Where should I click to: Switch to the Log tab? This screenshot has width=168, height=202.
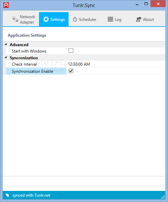point(114,19)
